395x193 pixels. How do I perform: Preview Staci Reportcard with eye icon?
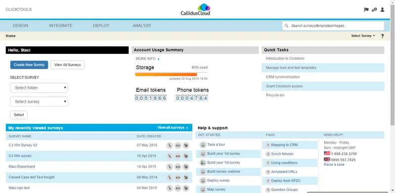(x=178, y=166)
